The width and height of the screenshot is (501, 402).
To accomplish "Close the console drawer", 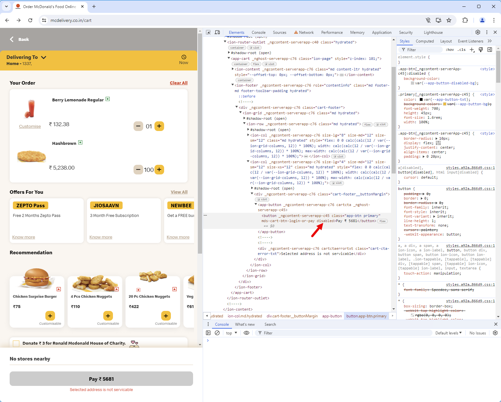I will (x=496, y=324).
